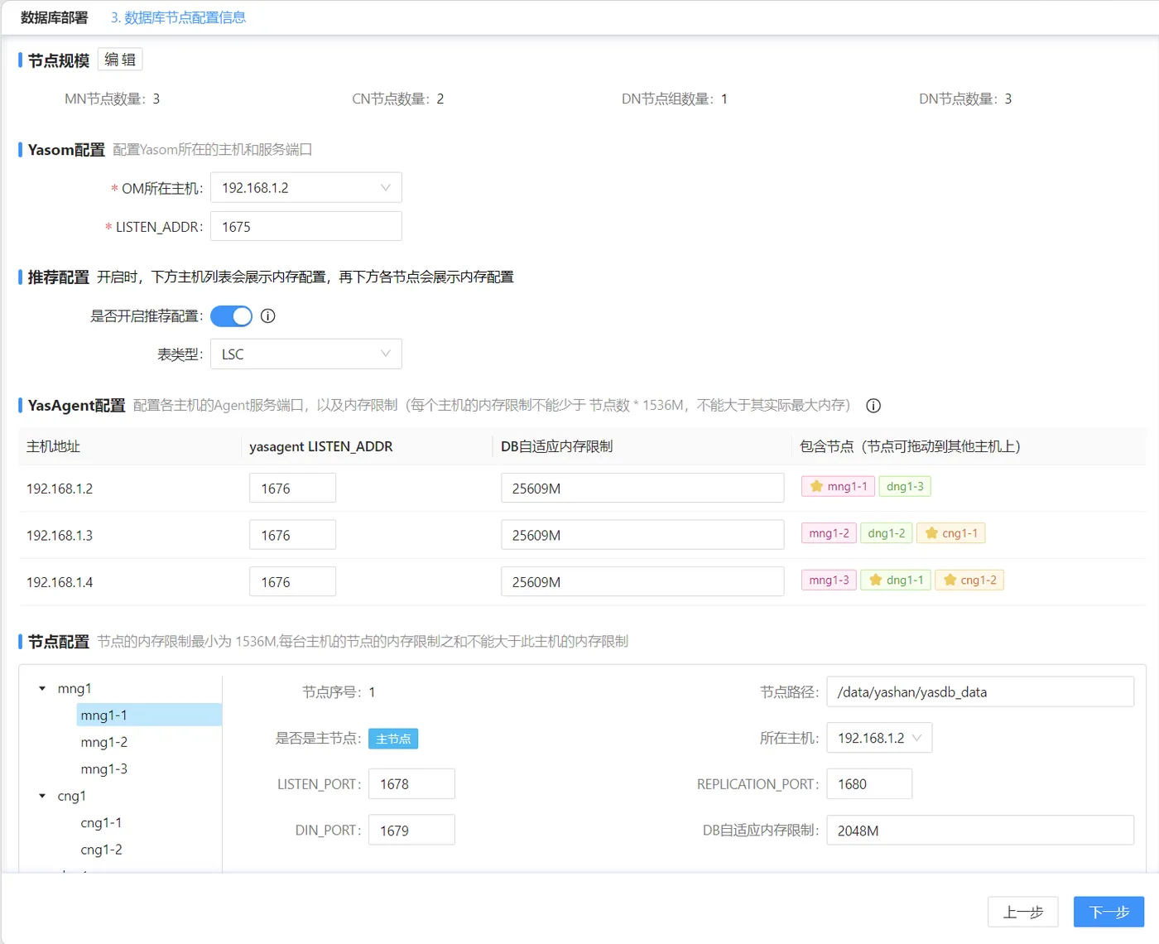Click memory limit field for host 192.168.1.3
This screenshot has height=944, width=1159.
click(x=642, y=535)
